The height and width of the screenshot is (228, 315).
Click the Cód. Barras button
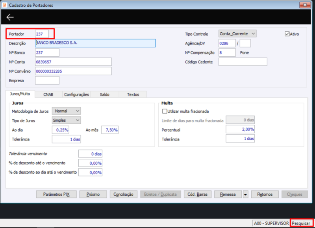198,194
